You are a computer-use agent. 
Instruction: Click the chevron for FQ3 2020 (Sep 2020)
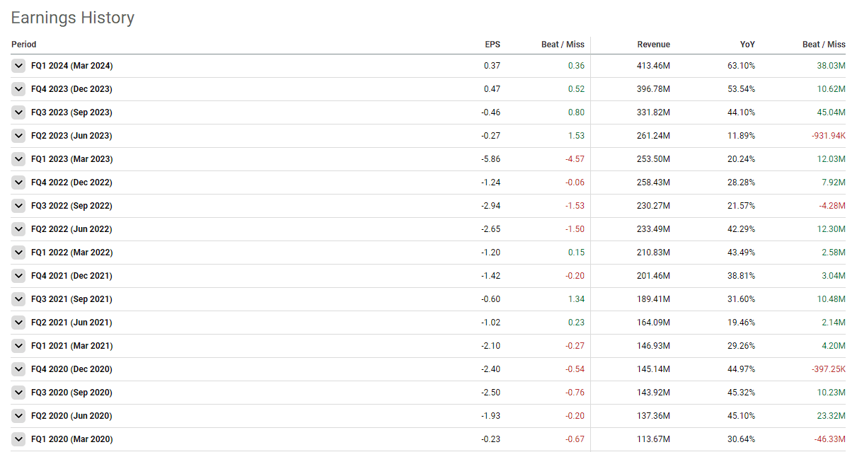coord(19,393)
